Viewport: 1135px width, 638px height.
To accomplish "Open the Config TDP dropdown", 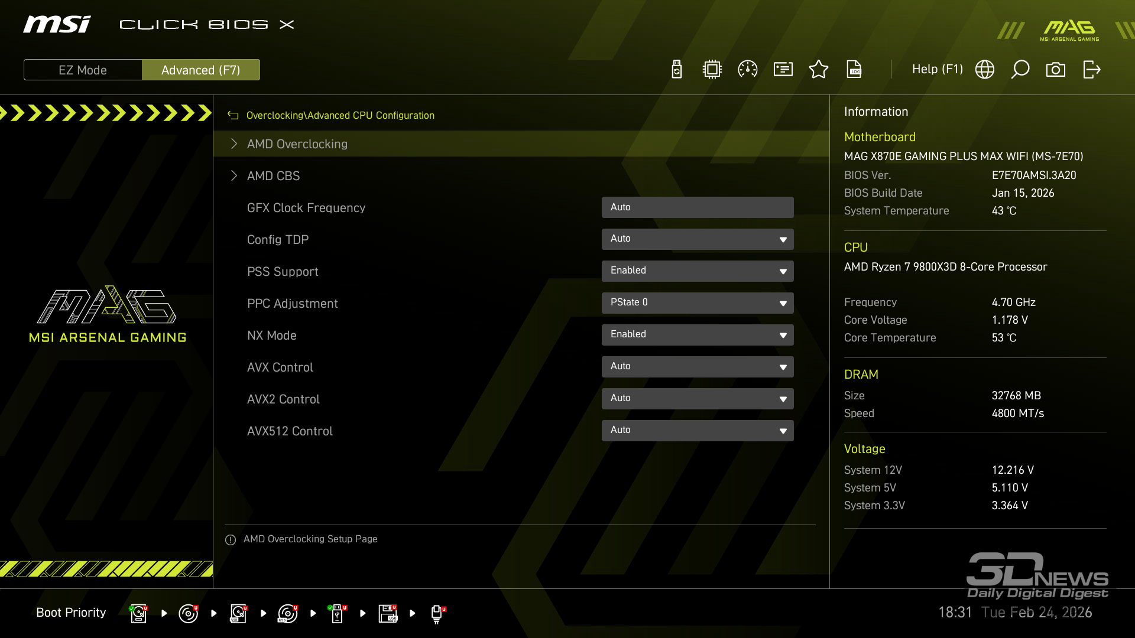I will pyautogui.click(x=697, y=239).
